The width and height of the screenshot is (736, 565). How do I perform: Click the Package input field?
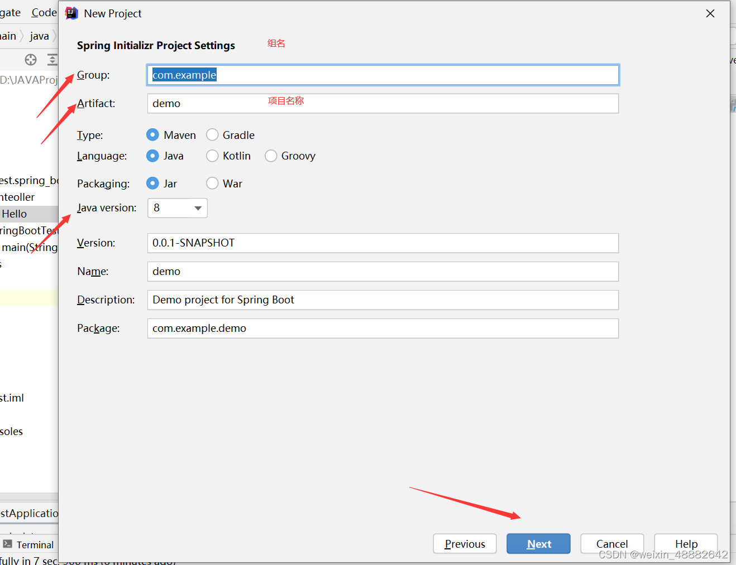[383, 328]
